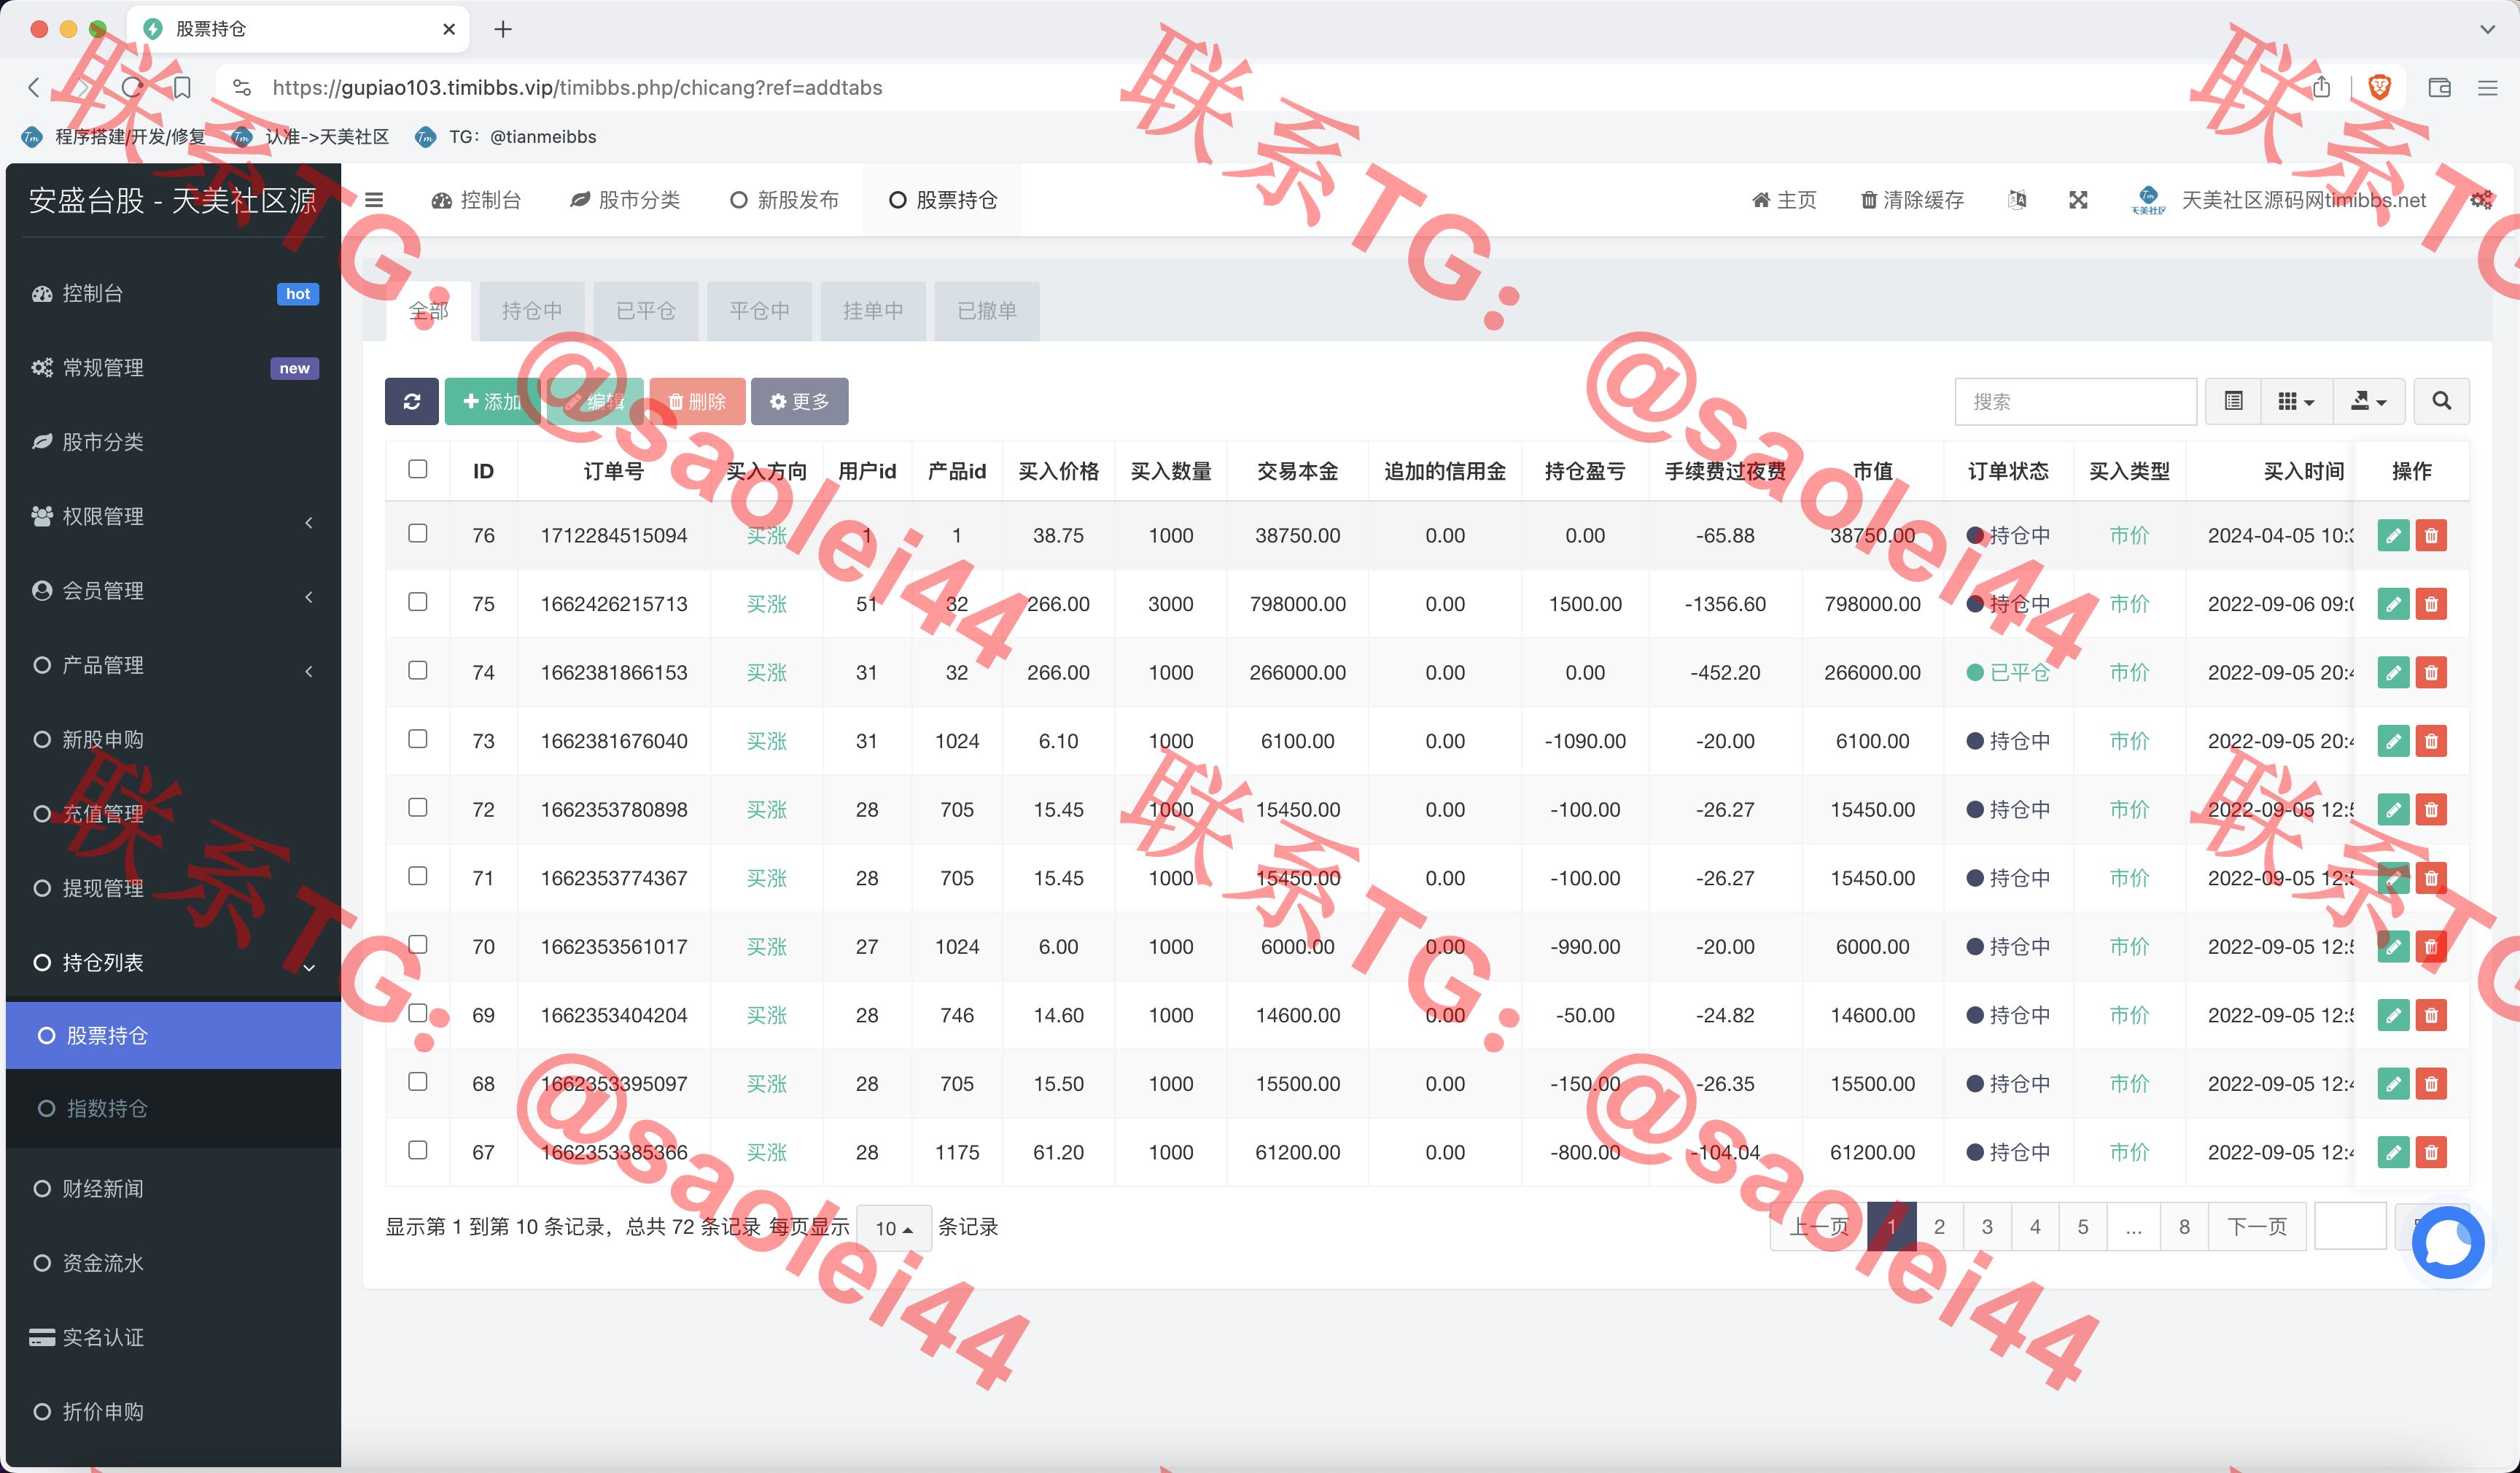This screenshot has height=1473, width=2520.
Task: Click the browser bookmark icon
Action: click(182, 87)
